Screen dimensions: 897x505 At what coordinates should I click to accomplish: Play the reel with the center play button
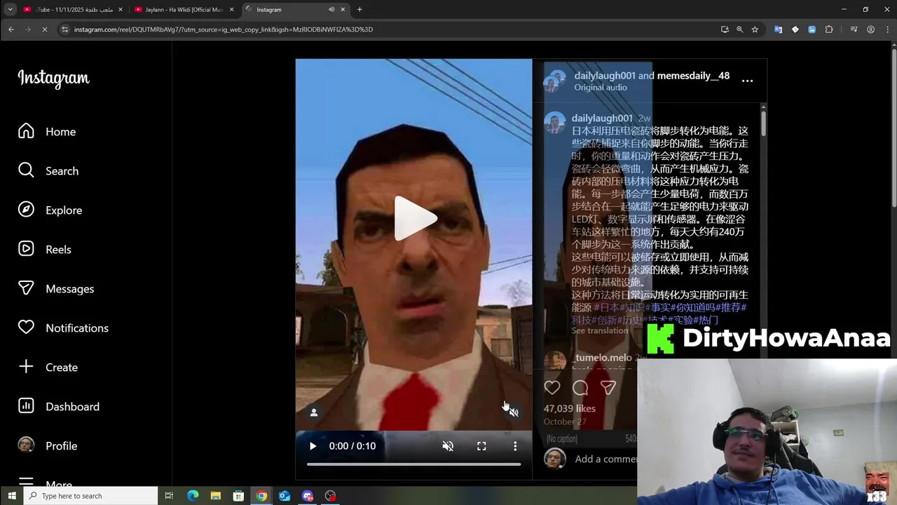[414, 218]
